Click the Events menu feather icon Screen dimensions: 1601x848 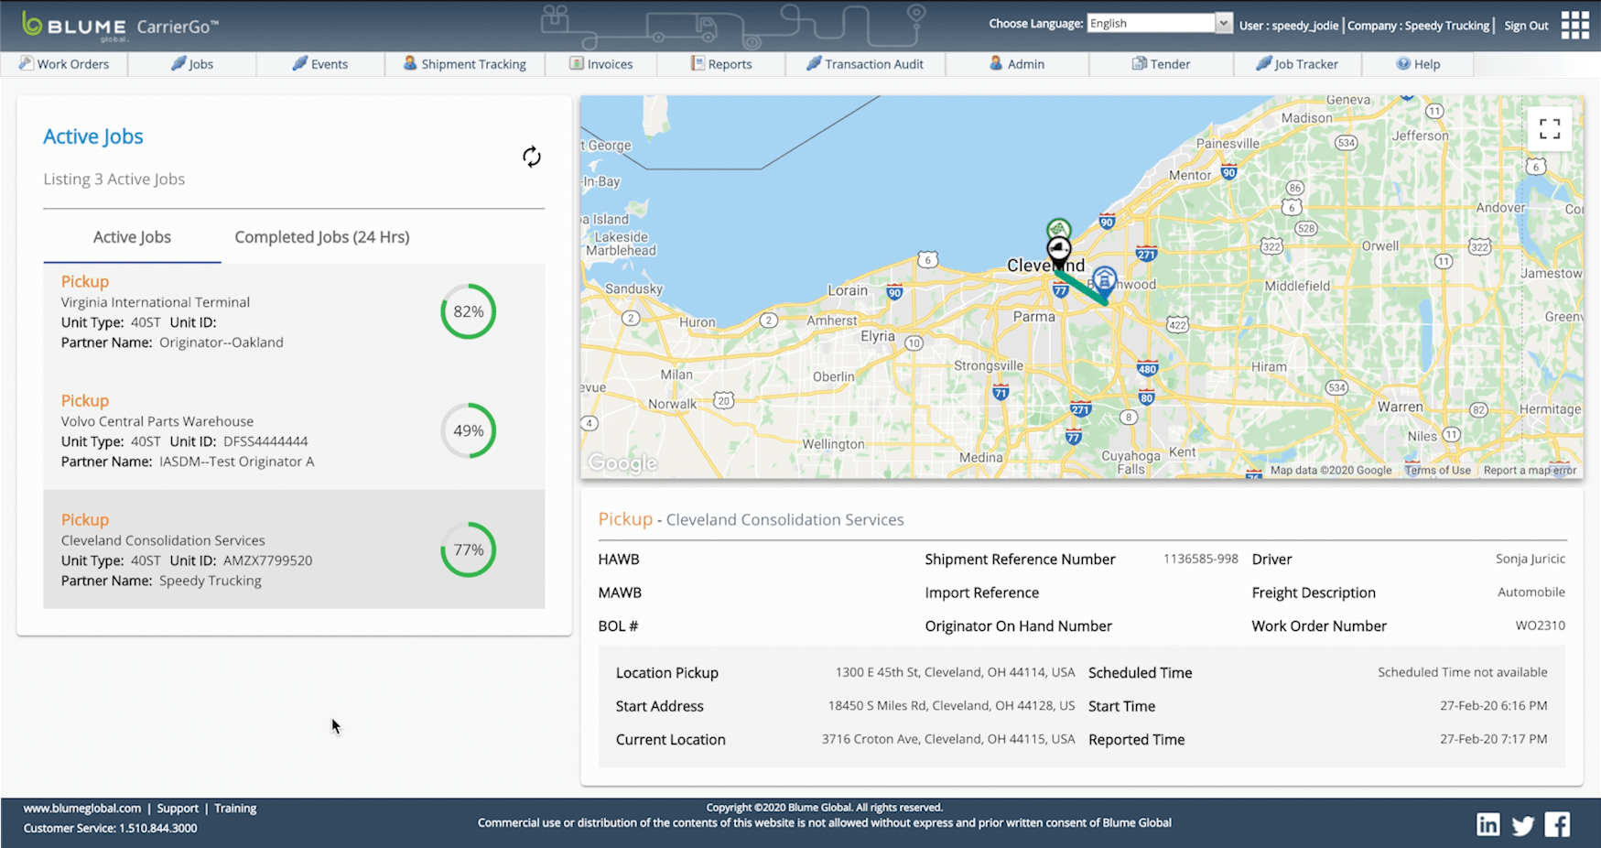[x=300, y=63]
